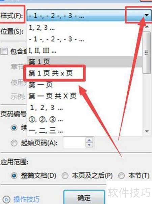This screenshot has height=204, width=152.
Task: Choose 第 1 页 共 x 页 format
Action: 84,73
